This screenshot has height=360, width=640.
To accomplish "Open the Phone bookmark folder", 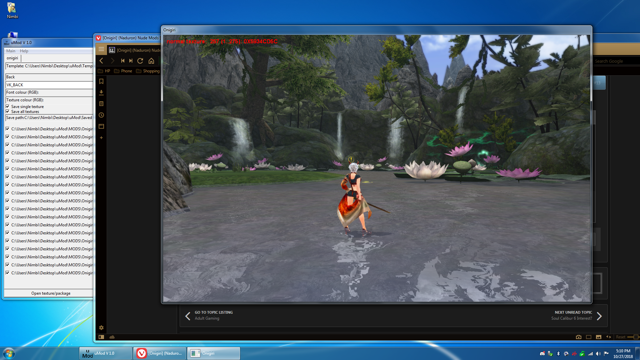I will (123, 71).
